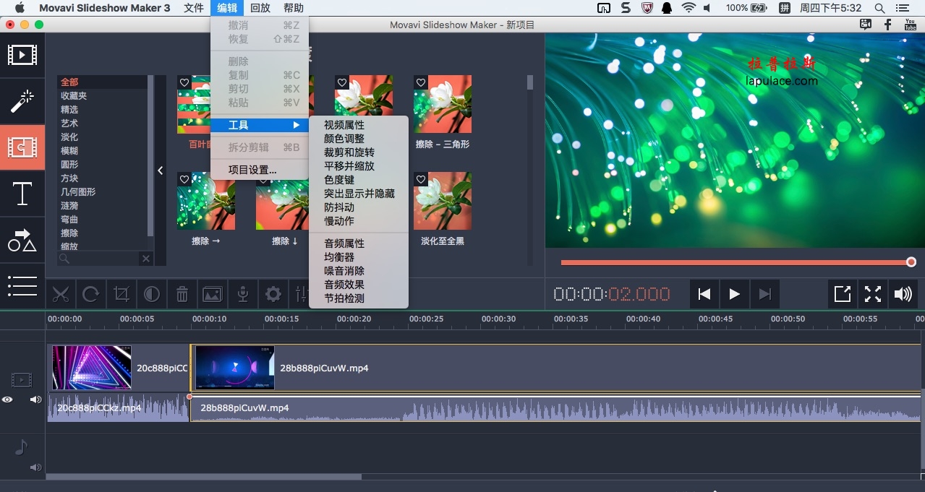This screenshot has height=492, width=925.
Task: Open the feedback chat icon in the title bar
Action: [x=866, y=25]
